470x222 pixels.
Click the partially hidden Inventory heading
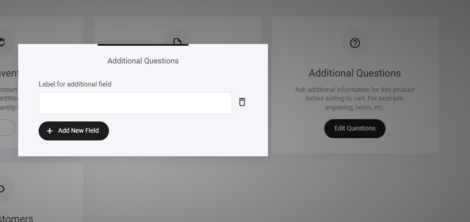[9, 73]
